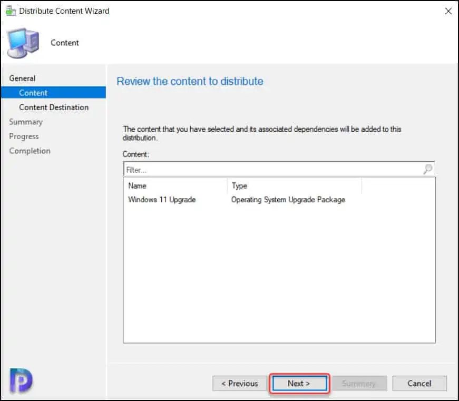Click the Content: label above filter
This screenshot has width=459, height=401.
pos(136,154)
